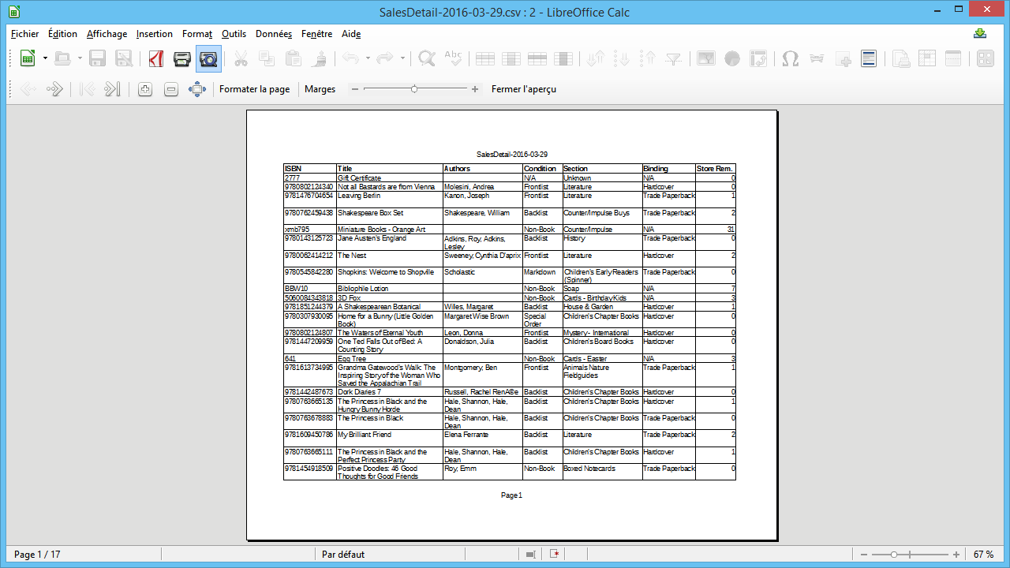Screen dimensions: 1010x568
Task: Open the Format menu
Action: coord(197,34)
